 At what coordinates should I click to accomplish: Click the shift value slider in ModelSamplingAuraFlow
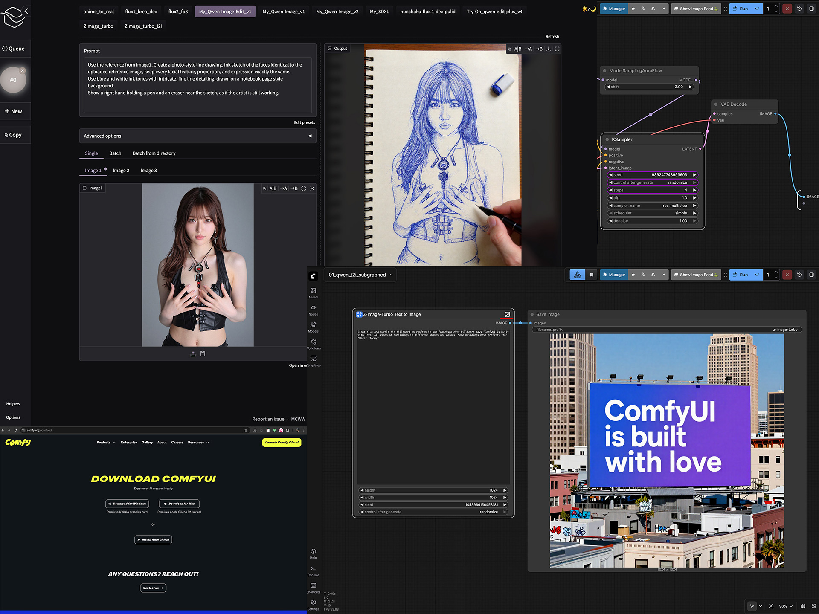click(649, 87)
